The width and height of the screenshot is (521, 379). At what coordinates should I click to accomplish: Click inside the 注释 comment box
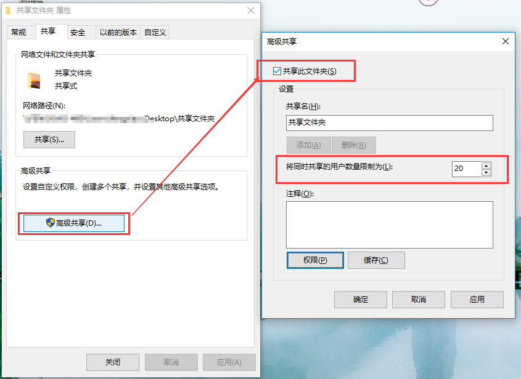390,225
